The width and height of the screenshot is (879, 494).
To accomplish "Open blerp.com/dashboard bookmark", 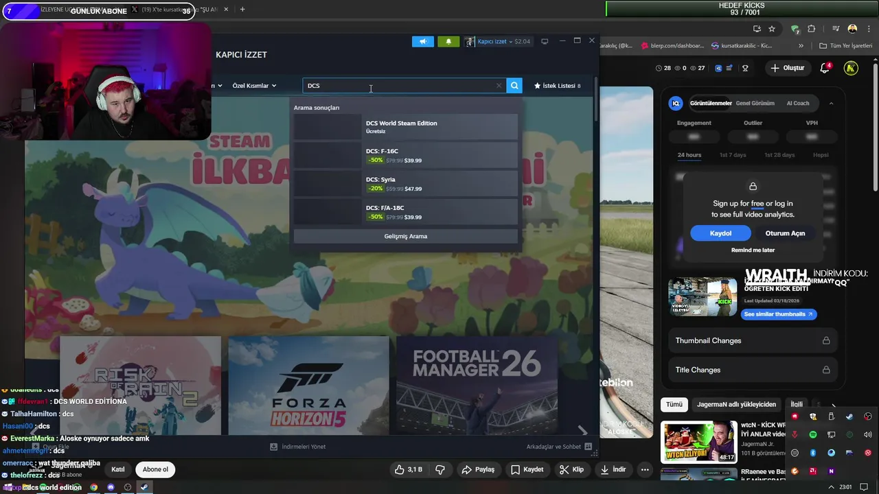I will pyautogui.click(x=673, y=46).
